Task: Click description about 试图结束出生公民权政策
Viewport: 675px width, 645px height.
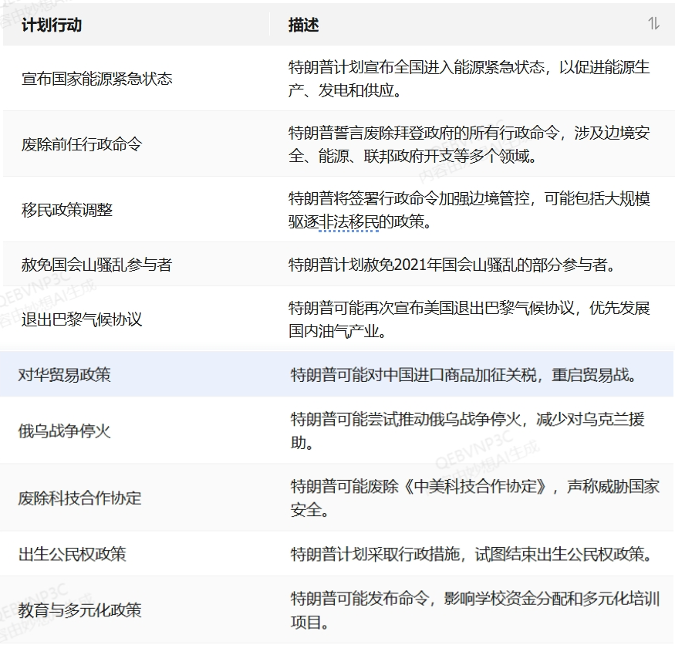Action: point(472,554)
